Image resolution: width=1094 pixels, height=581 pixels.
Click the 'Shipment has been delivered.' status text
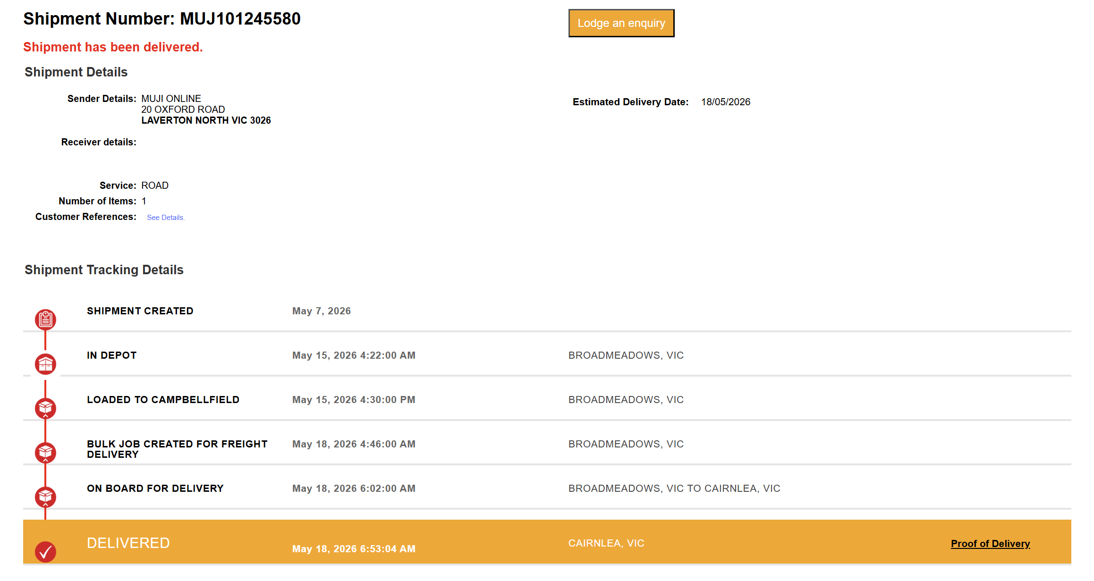113,47
